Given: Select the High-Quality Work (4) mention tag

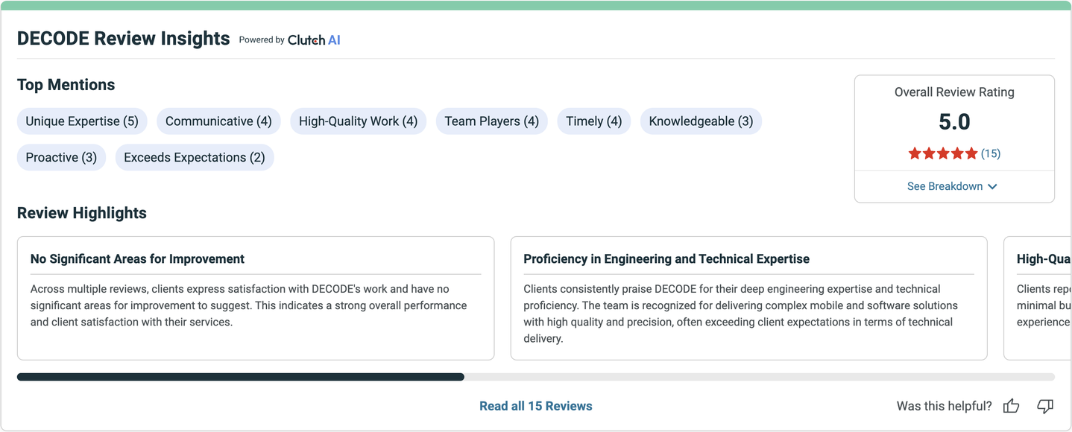Looking at the screenshot, I should pos(358,121).
